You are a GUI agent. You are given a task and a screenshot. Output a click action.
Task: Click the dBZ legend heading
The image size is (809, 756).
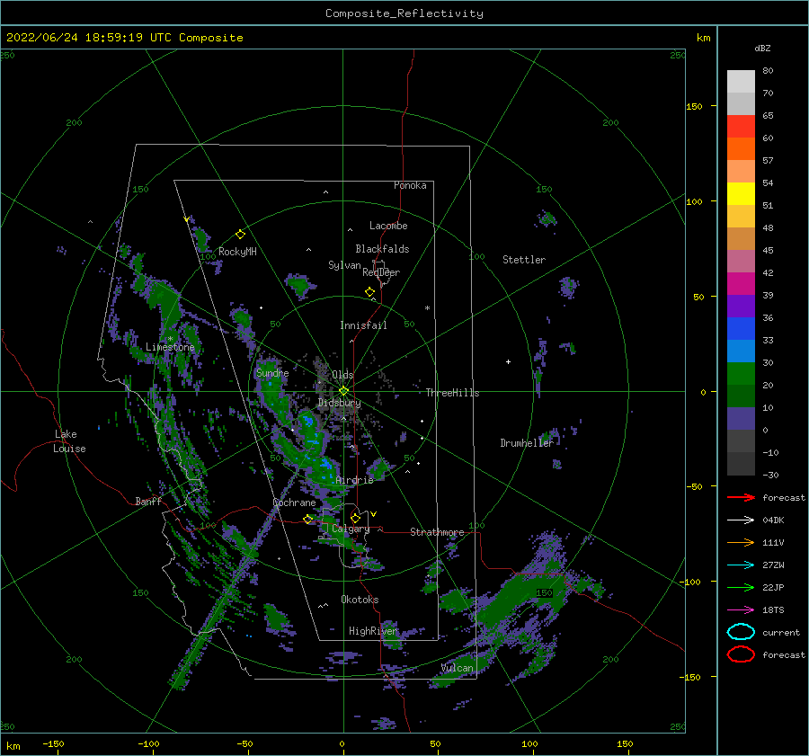tap(762, 48)
